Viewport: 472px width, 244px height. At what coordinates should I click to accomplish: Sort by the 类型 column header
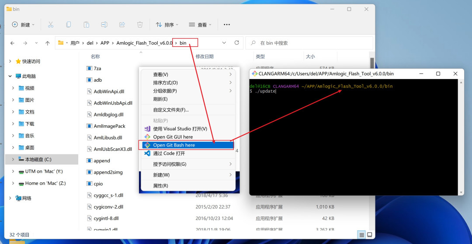point(260,56)
